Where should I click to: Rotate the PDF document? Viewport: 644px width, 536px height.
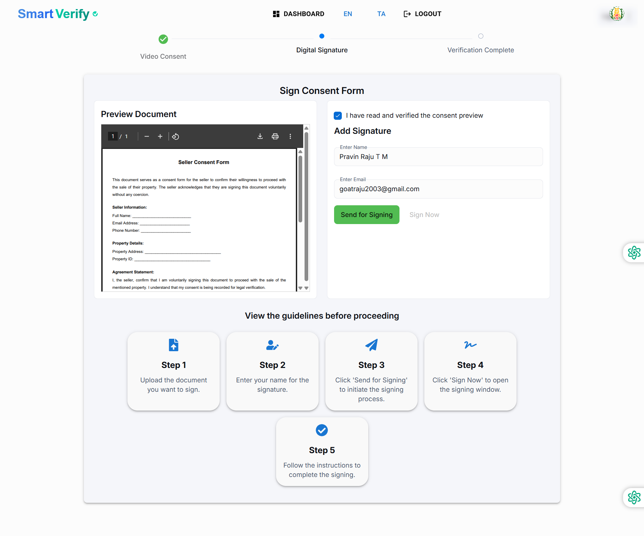click(x=175, y=137)
